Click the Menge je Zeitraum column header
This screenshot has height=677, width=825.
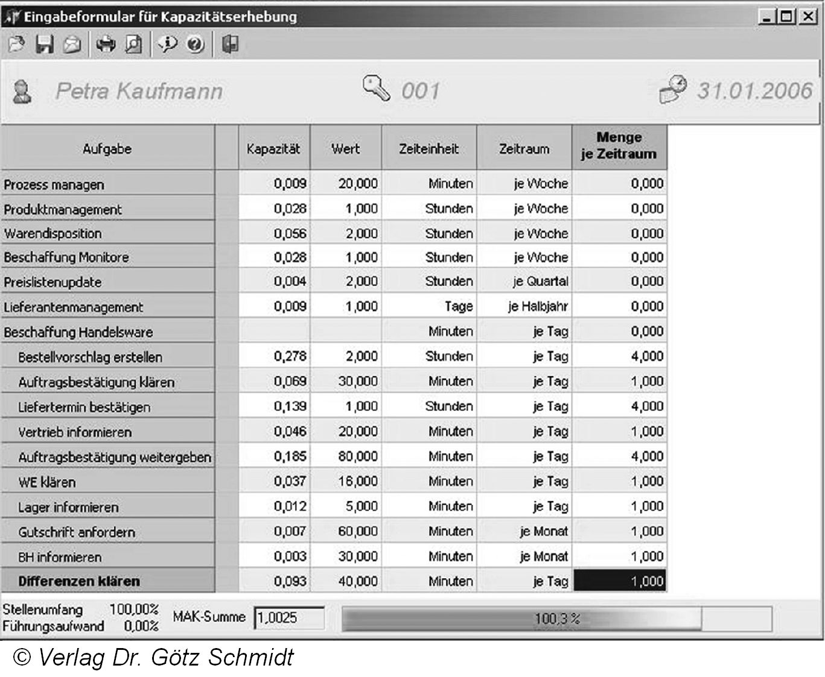(619, 146)
